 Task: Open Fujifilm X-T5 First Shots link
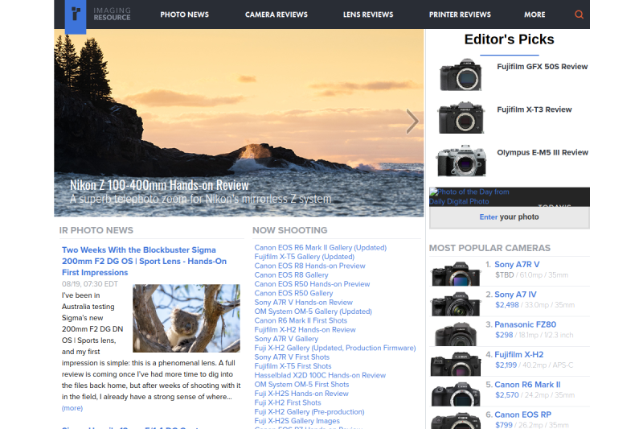[293, 366]
